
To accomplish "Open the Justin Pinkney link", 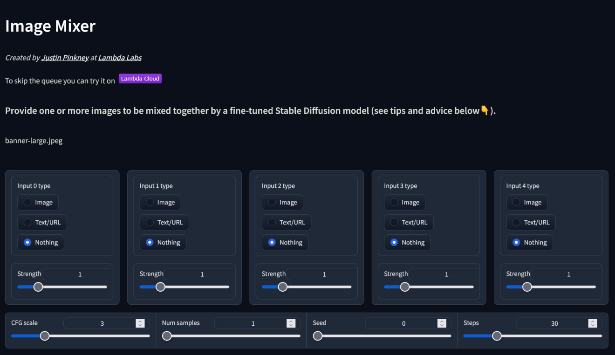I will click(65, 58).
